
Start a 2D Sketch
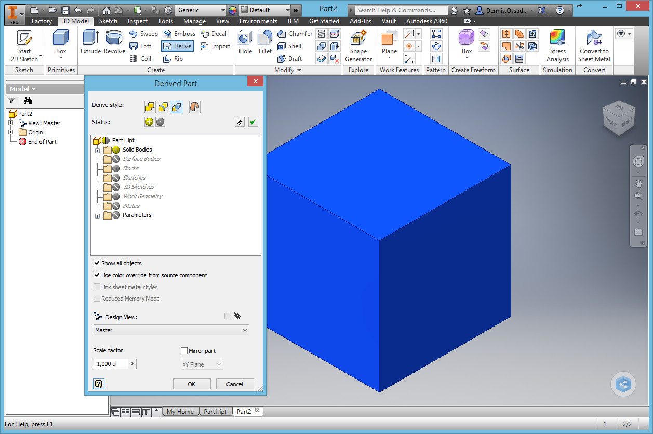pos(24,46)
